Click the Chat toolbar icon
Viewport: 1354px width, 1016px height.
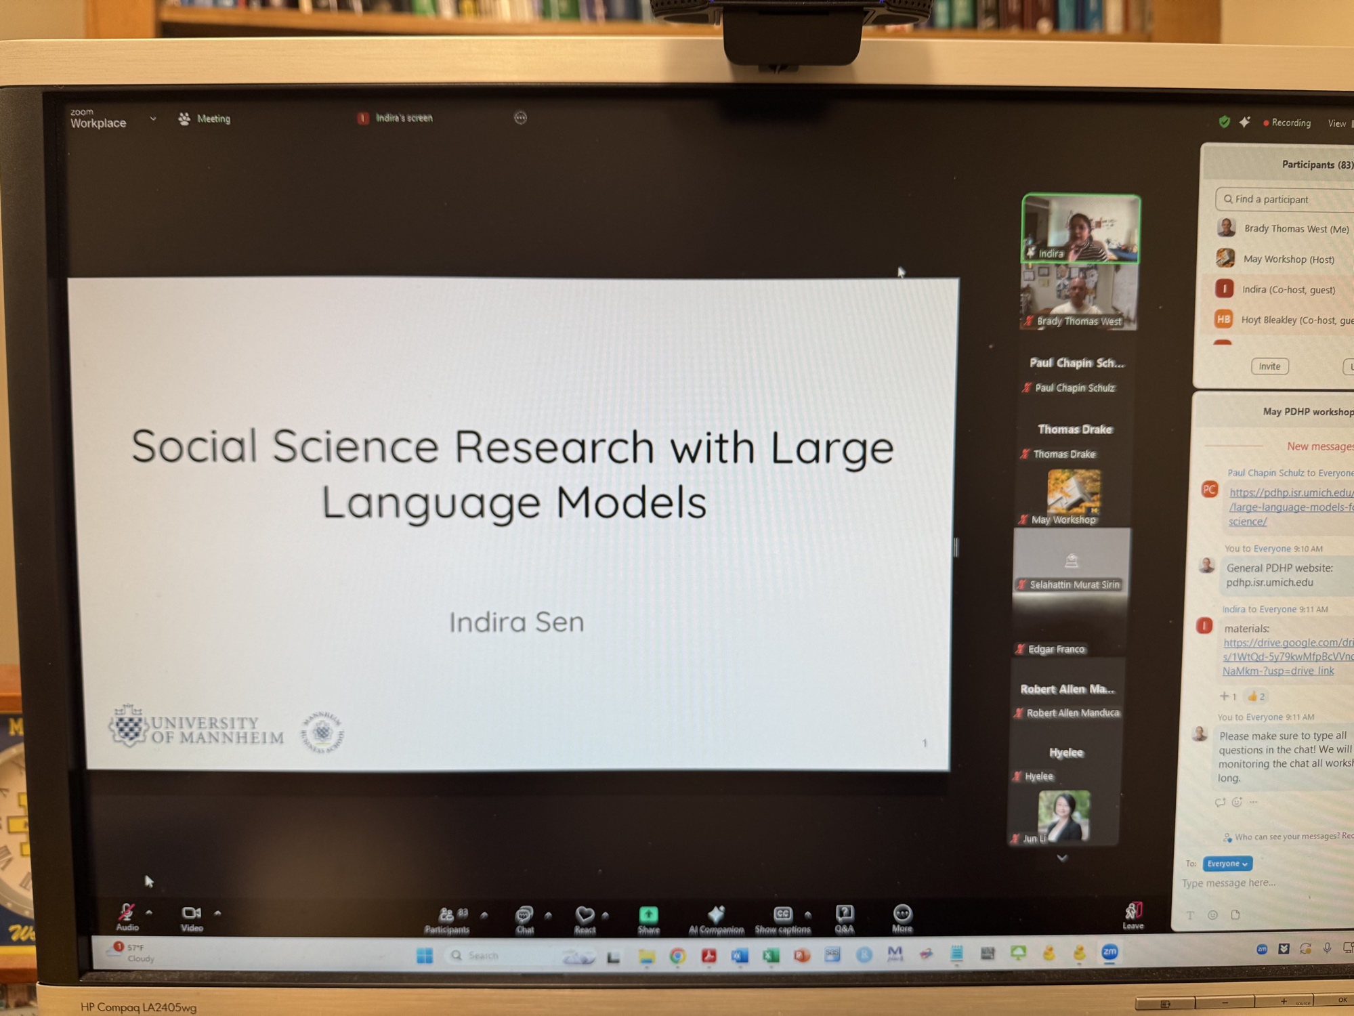[x=524, y=916]
